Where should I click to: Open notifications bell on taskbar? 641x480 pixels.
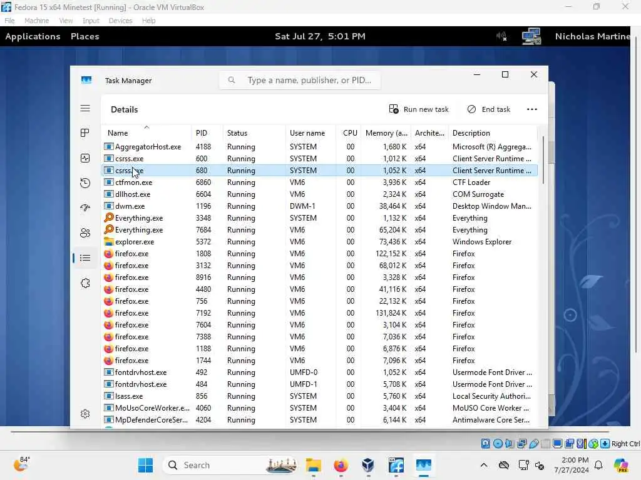(598, 465)
